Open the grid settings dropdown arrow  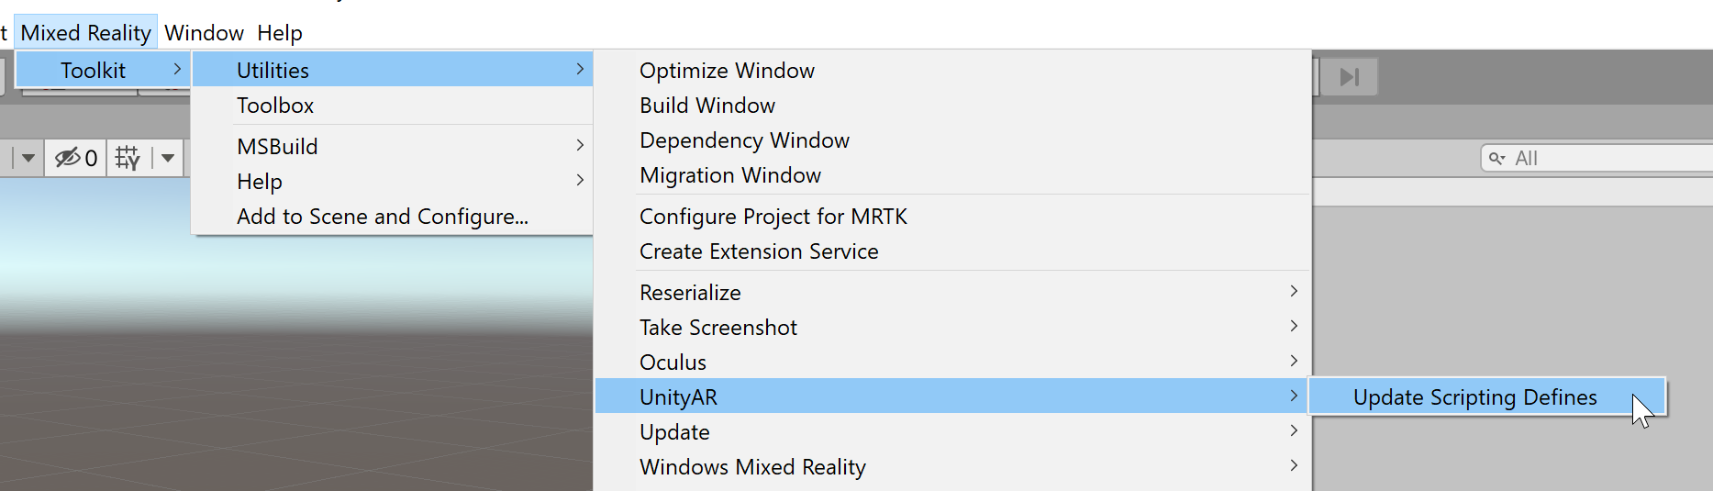click(x=168, y=158)
